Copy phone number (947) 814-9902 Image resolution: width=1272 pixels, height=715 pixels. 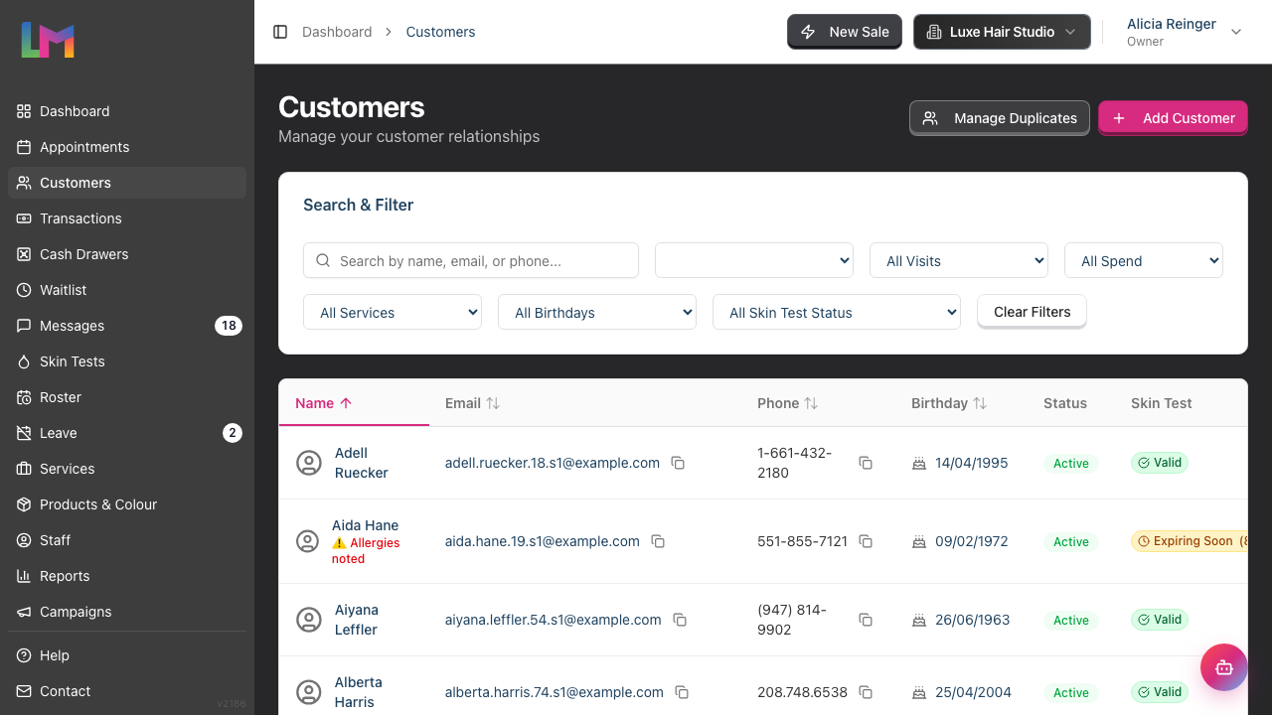866,620
